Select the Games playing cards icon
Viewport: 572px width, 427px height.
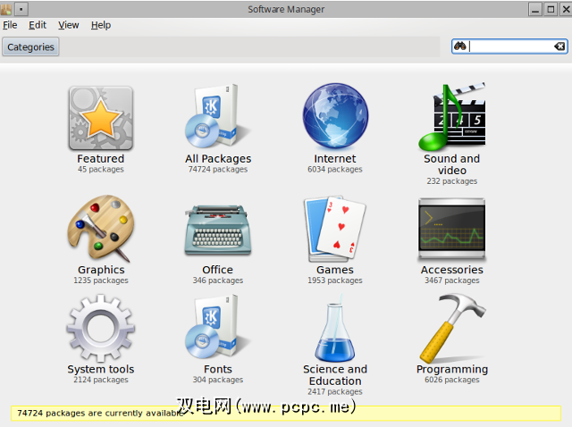point(334,229)
